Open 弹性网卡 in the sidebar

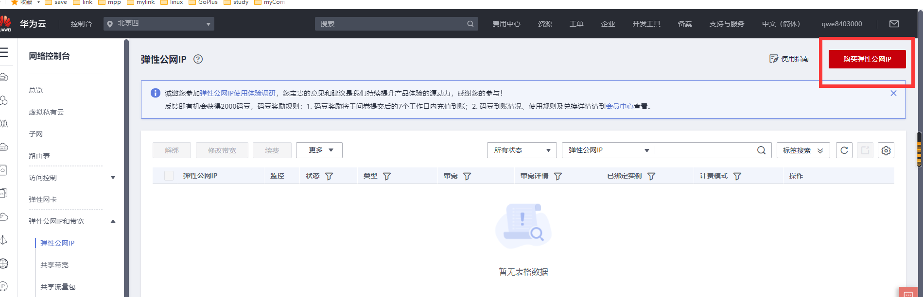[43, 199]
